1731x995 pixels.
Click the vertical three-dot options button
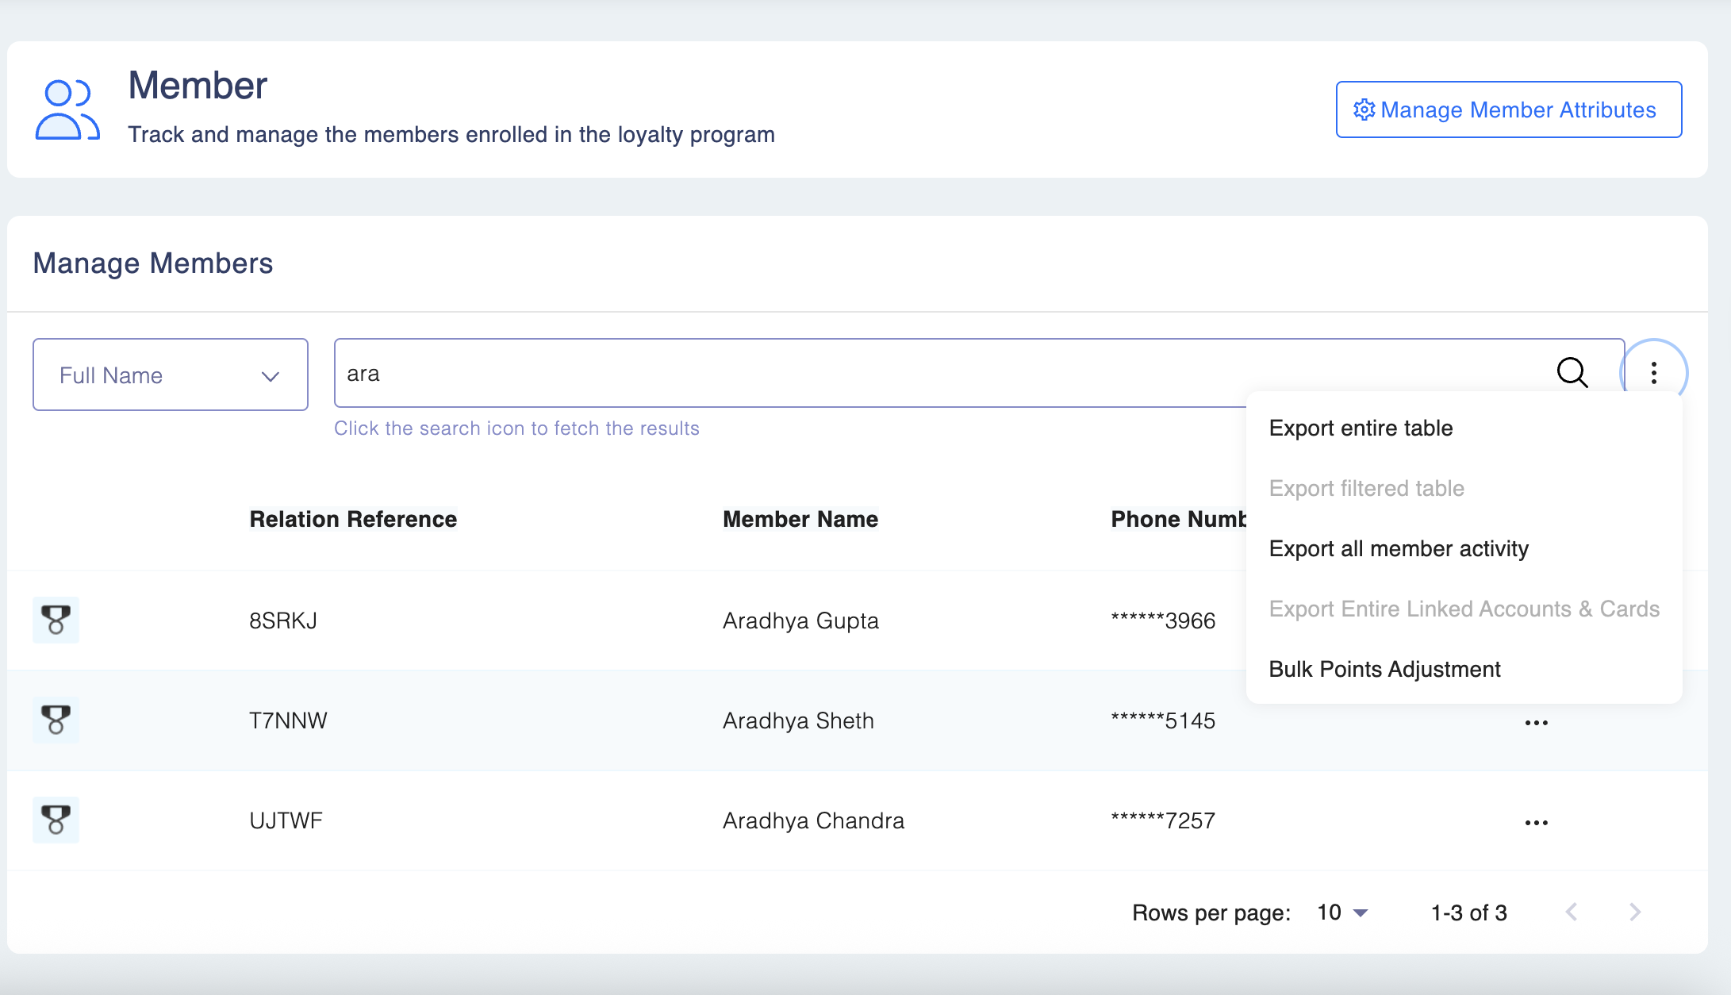coord(1653,373)
